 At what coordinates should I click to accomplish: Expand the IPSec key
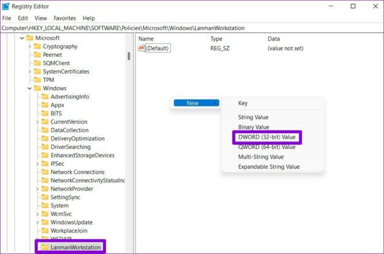click(x=38, y=164)
